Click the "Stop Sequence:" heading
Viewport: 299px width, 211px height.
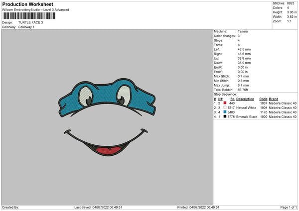pos(225,94)
